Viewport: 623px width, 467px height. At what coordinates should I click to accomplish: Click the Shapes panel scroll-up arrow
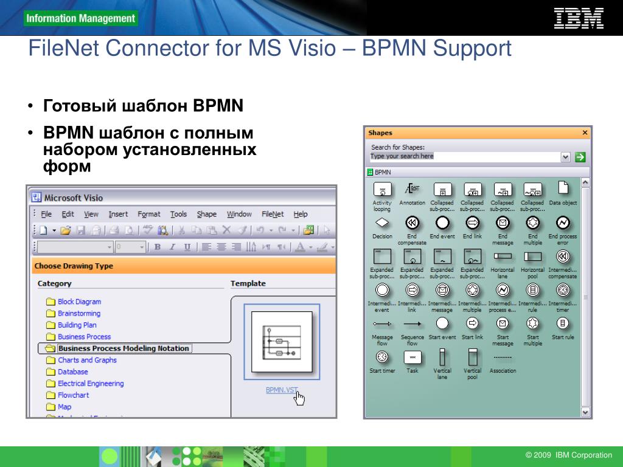click(585, 182)
